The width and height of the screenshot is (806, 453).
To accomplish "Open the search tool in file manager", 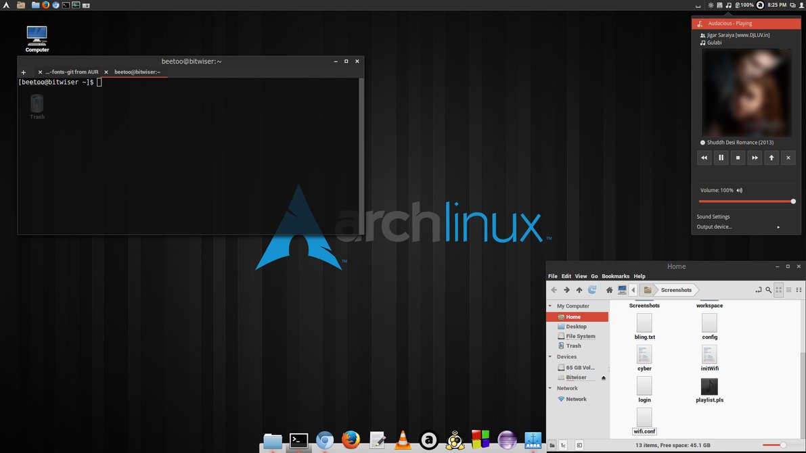I will coord(768,289).
